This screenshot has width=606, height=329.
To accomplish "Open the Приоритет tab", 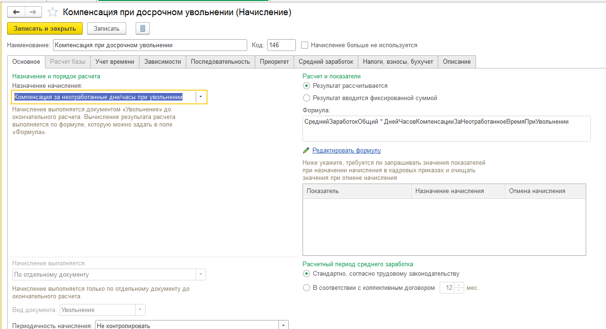I will point(274,62).
